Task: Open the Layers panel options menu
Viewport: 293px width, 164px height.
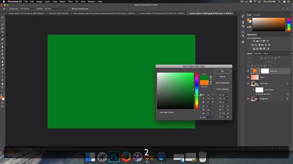Action: click(x=291, y=54)
